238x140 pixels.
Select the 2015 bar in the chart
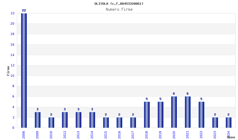click(x=106, y=123)
